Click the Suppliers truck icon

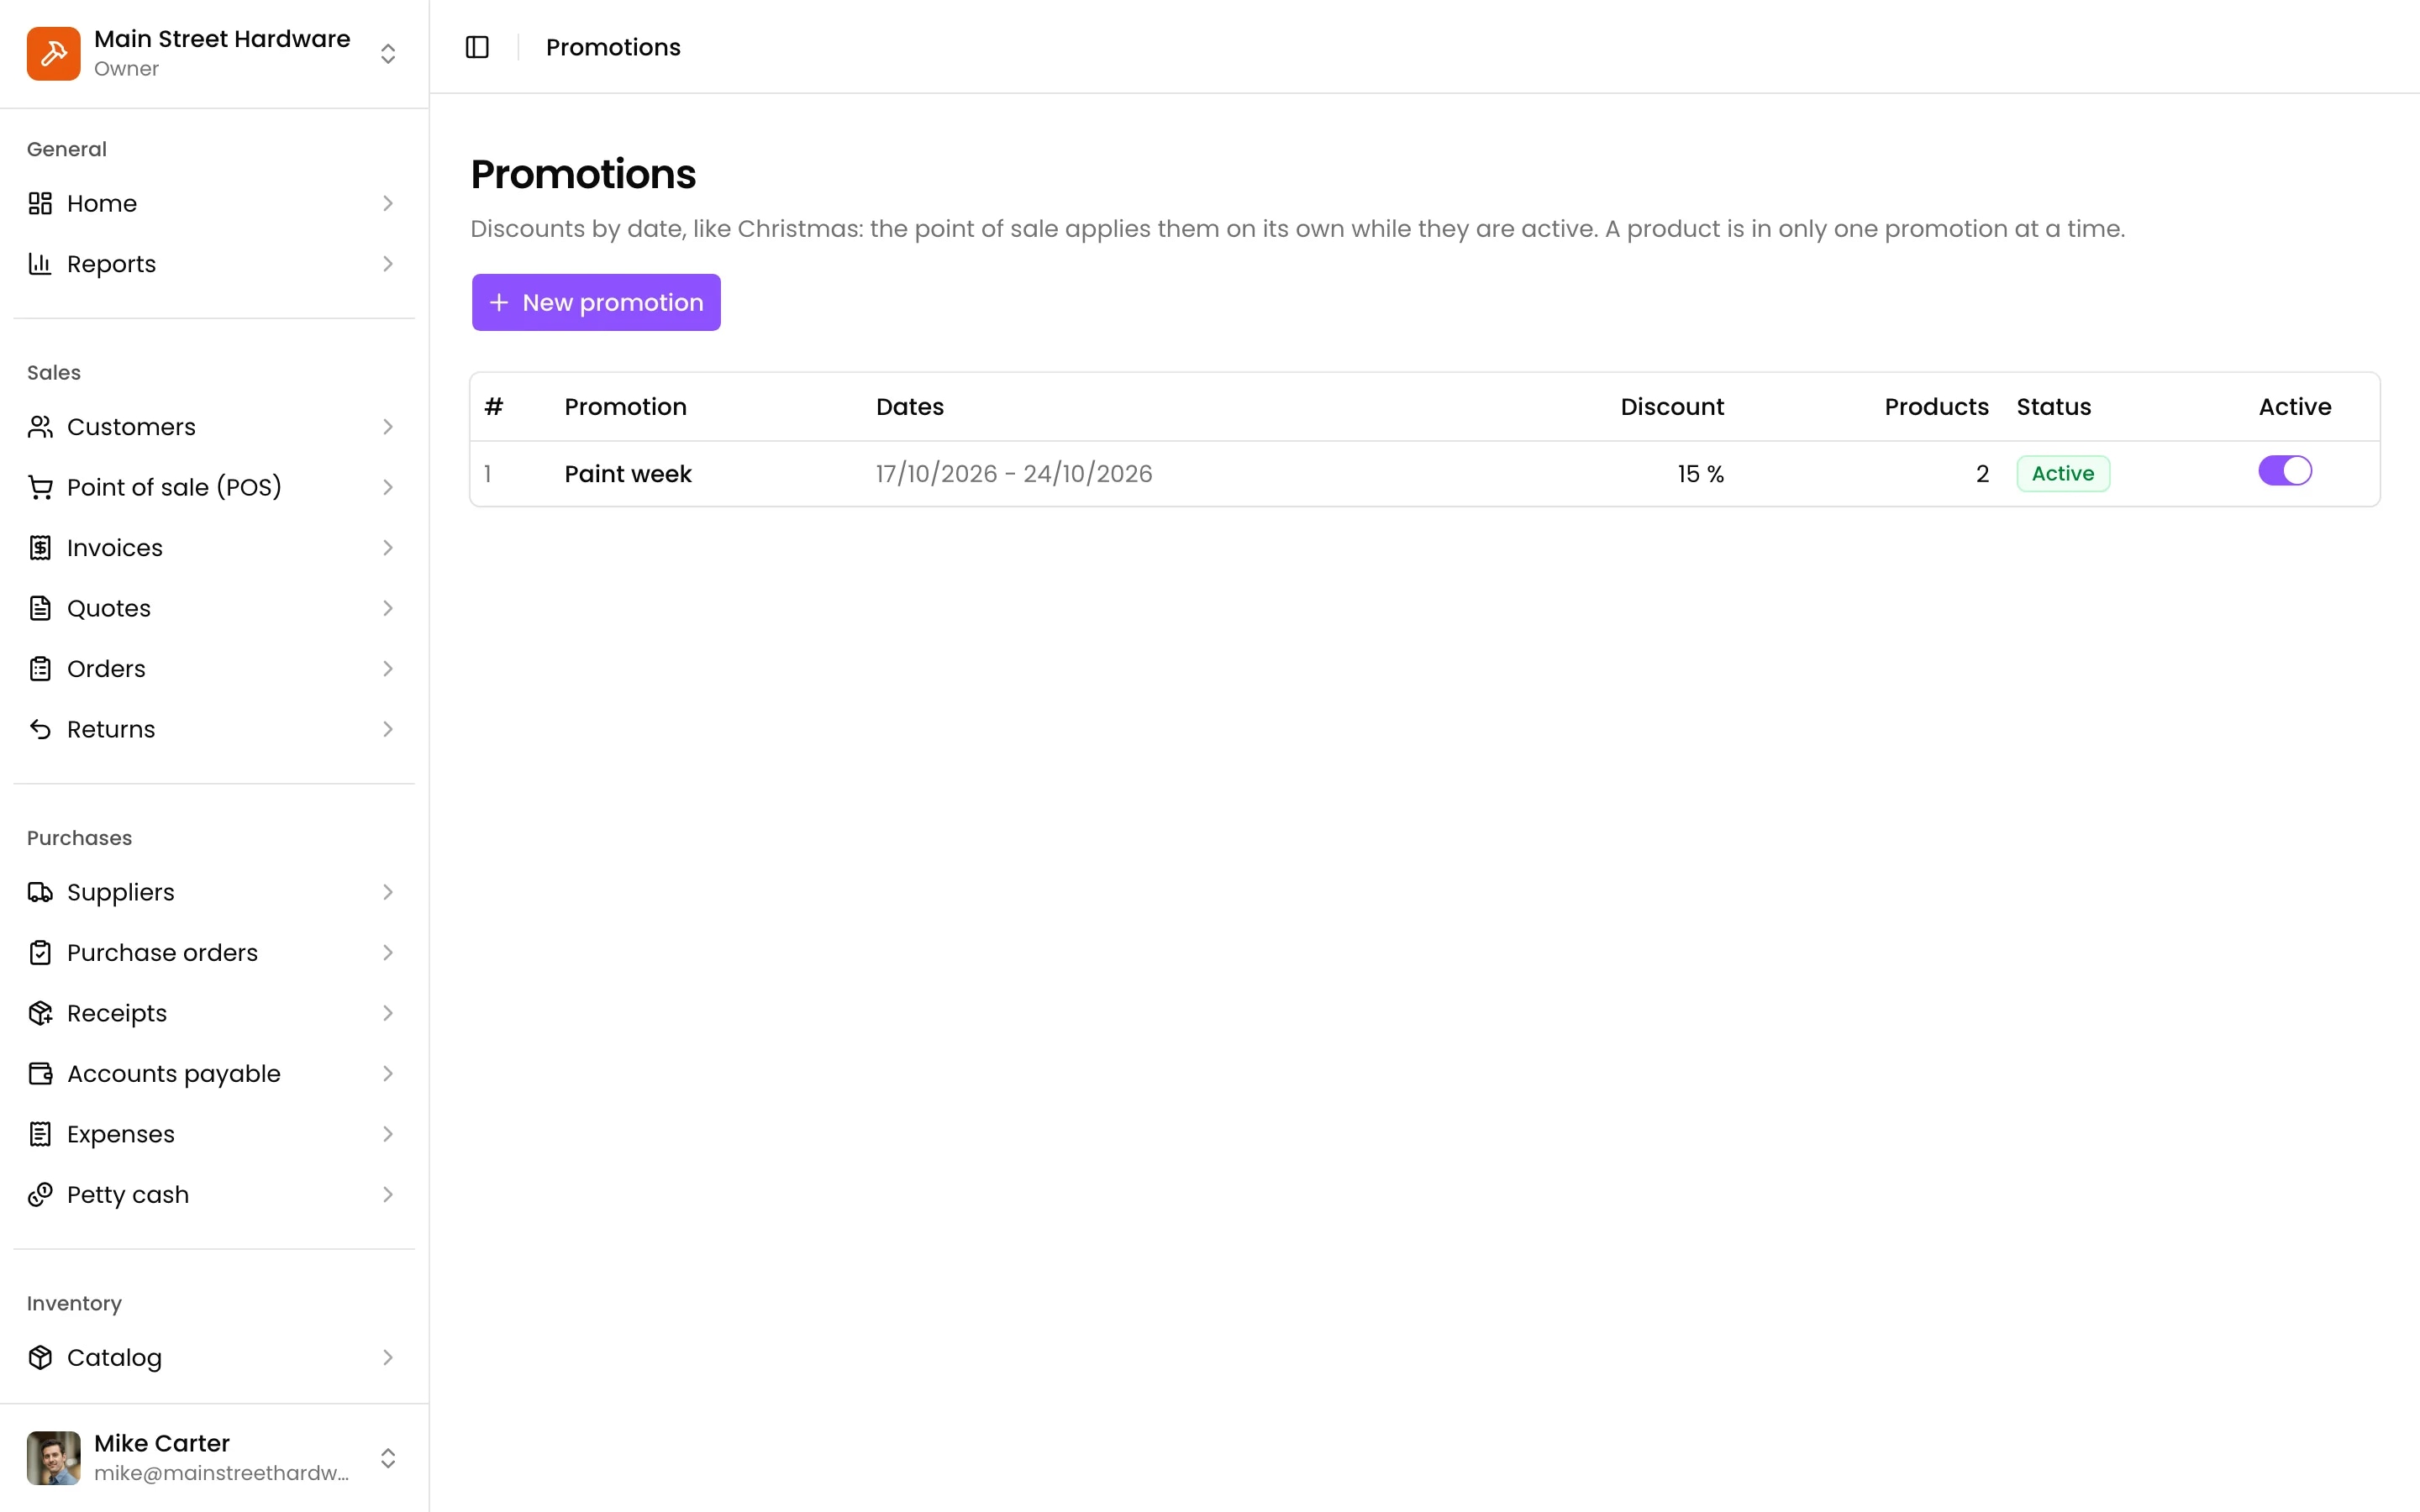click(40, 892)
